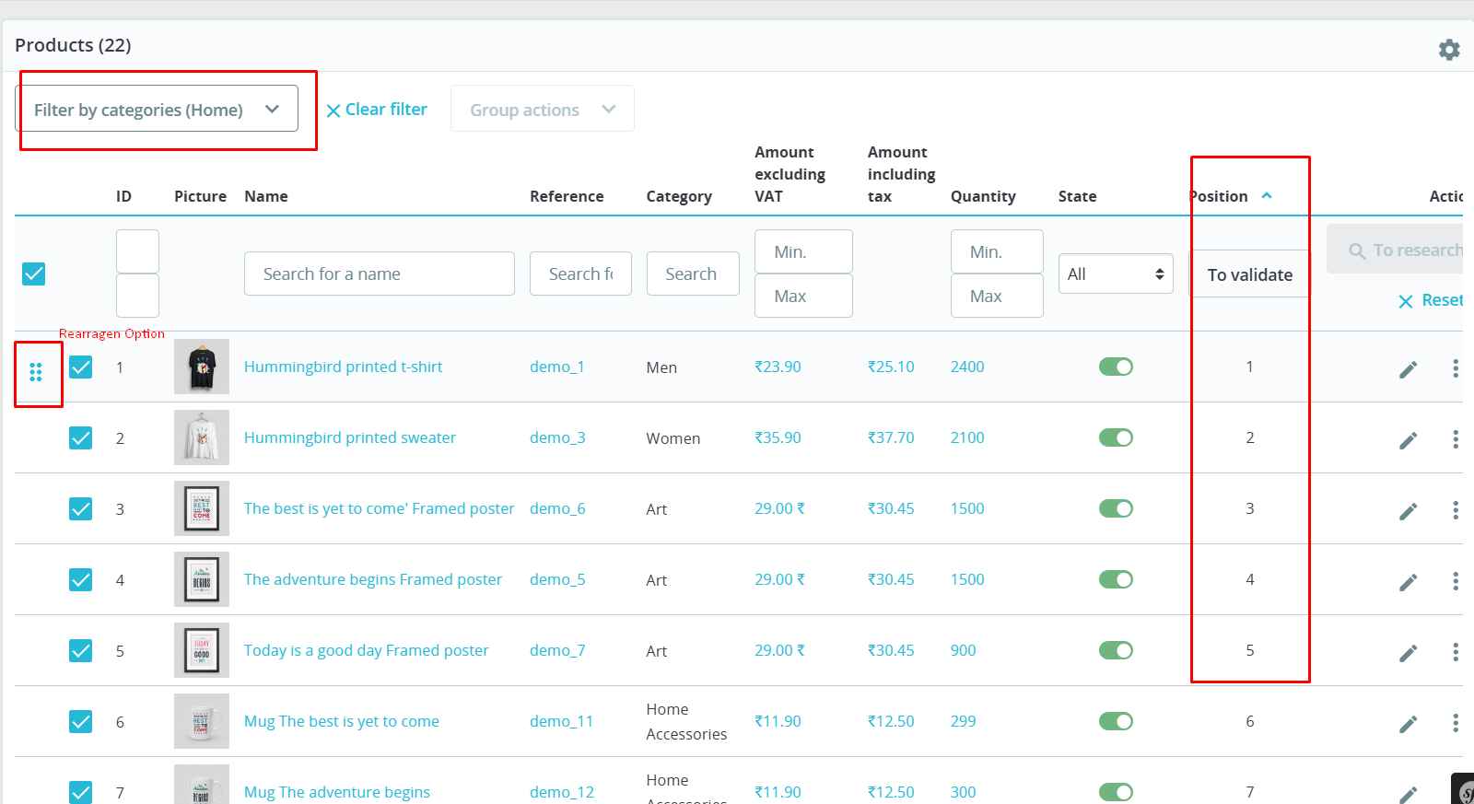Edit Today is a good day Framed poster
The height and width of the screenshot is (804, 1474).
[x=1408, y=653]
